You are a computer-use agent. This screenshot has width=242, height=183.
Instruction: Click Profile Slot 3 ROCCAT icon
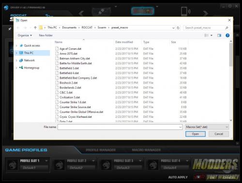point(106,165)
